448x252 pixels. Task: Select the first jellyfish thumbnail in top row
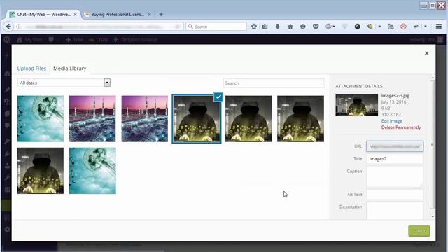[41, 118]
